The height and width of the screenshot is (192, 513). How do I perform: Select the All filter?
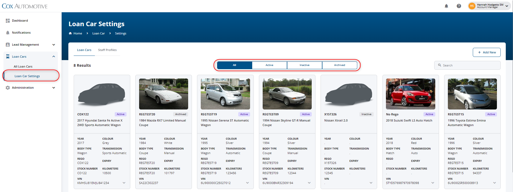click(235, 65)
